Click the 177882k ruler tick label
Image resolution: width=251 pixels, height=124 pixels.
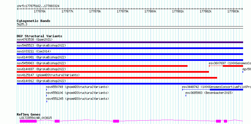click(x=206, y=12)
